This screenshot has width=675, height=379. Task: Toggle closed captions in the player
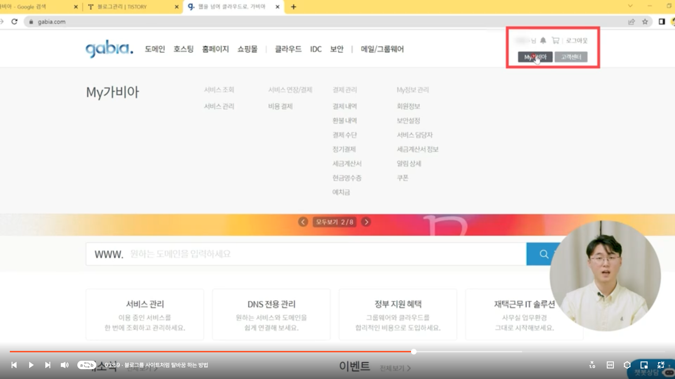[x=610, y=365]
